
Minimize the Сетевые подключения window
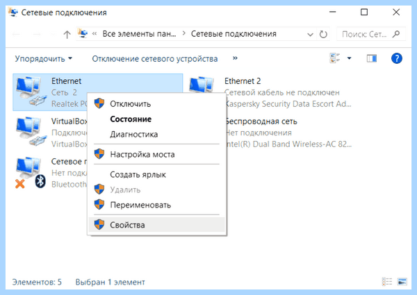[332, 12]
